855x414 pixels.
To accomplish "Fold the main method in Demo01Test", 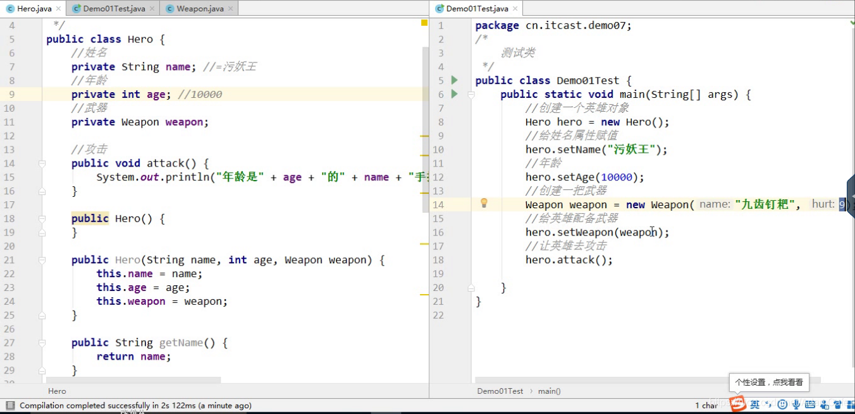I will (x=471, y=95).
